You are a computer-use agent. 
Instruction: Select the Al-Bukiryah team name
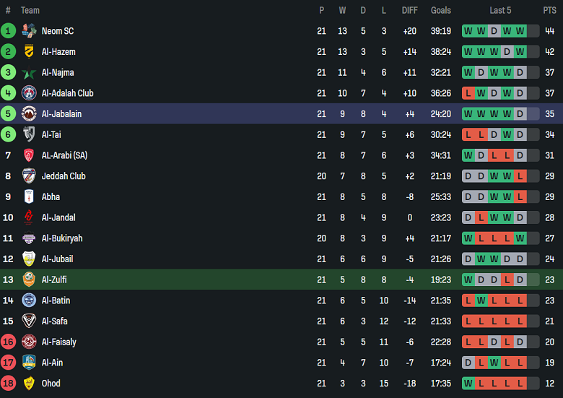[x=62, y=238]
